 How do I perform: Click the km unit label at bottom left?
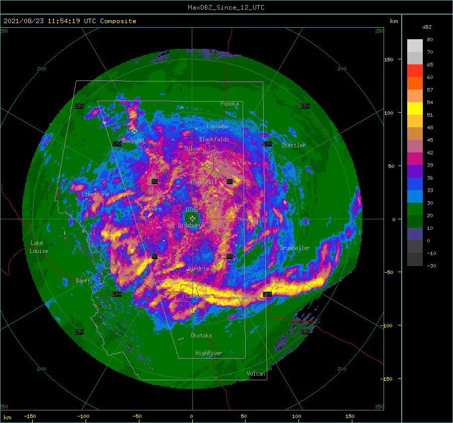coord(7,417)
